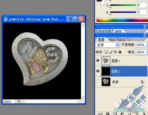Show the 背景 layer visibility box
Image resolution: width=148 pixels, height=115 pixels.
(x=98, y=82)
